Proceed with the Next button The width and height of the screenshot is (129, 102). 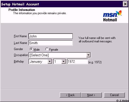tap(91, 95)
